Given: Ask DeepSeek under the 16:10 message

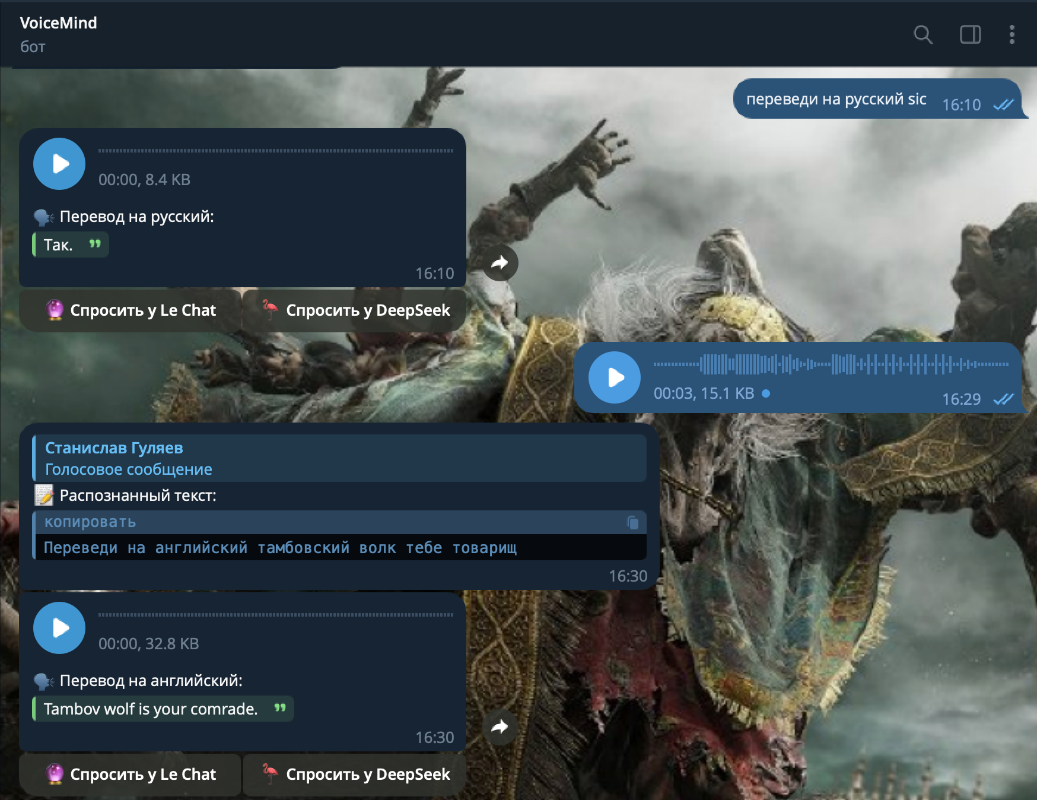Looking at the screenshot, I should click(355, 310).
